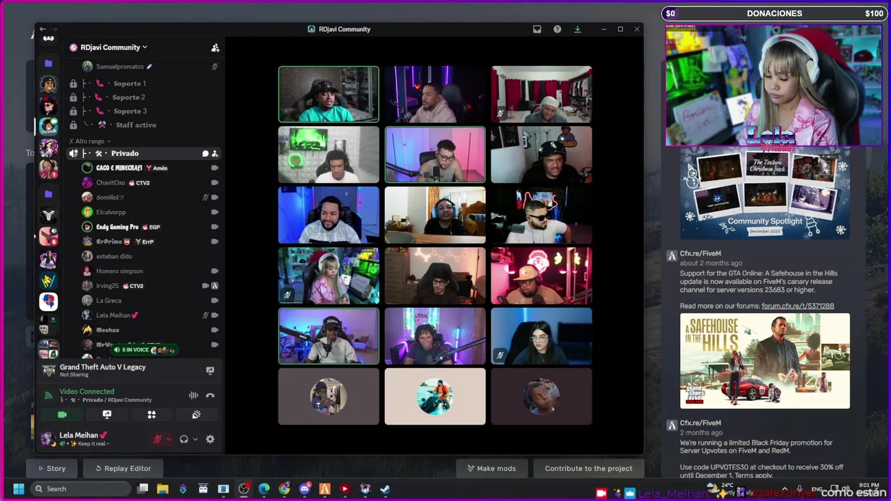Viewport: 891px width, 501px height.
Task: Open Discord help icon in title bar
Action: tap(557, 29)
